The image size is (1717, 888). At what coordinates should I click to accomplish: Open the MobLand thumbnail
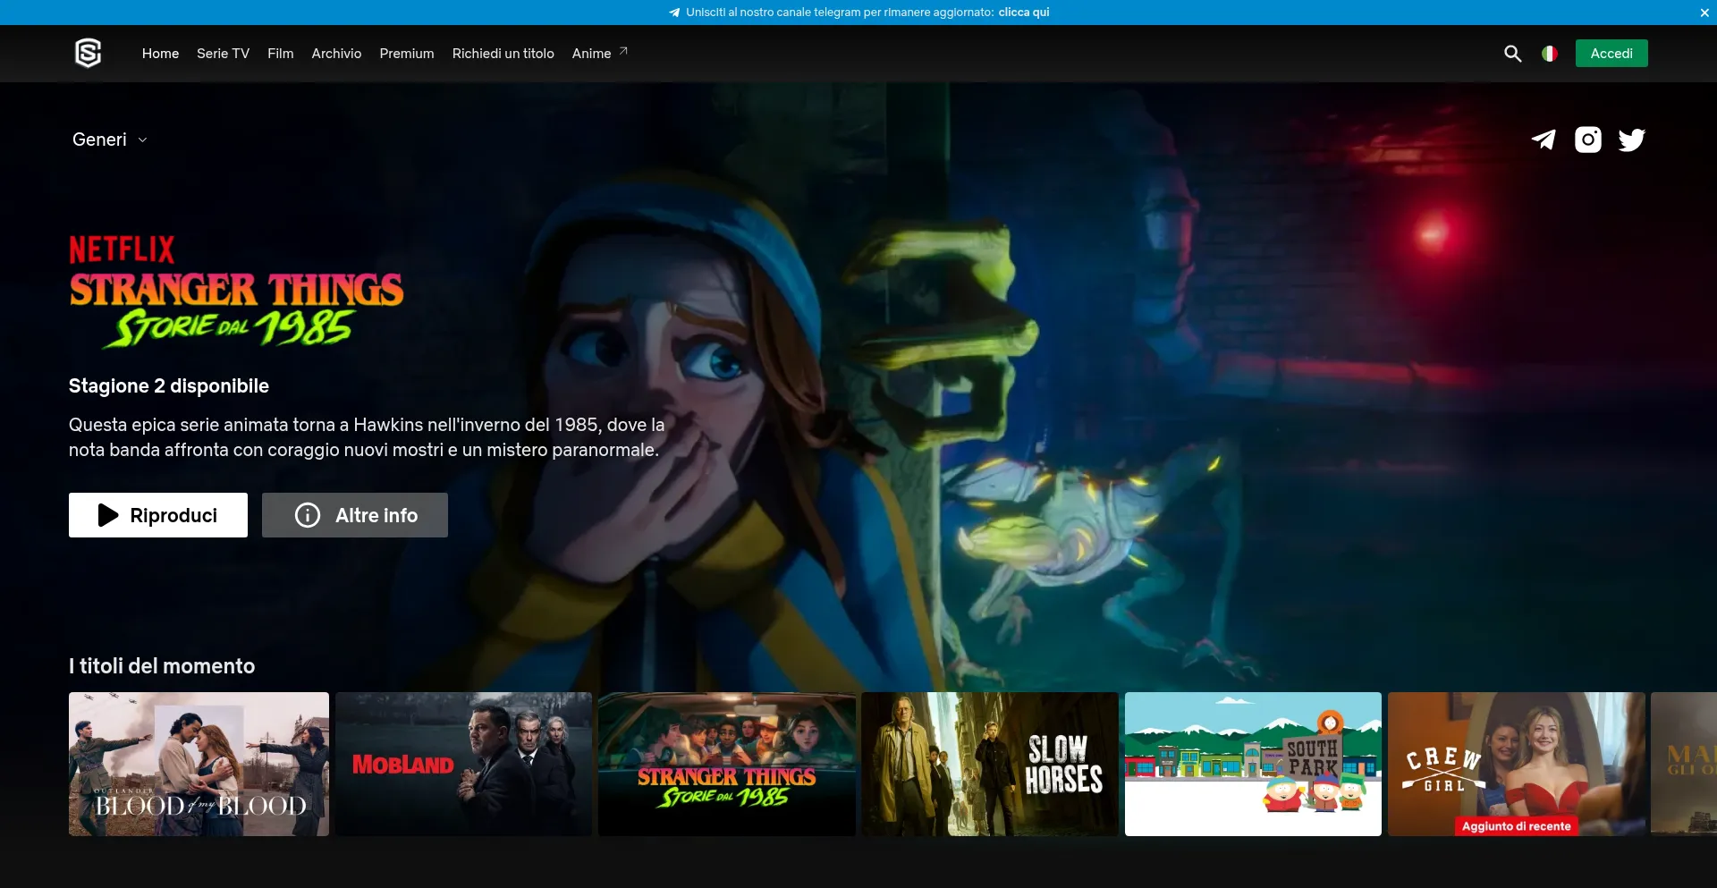[463, 764]
